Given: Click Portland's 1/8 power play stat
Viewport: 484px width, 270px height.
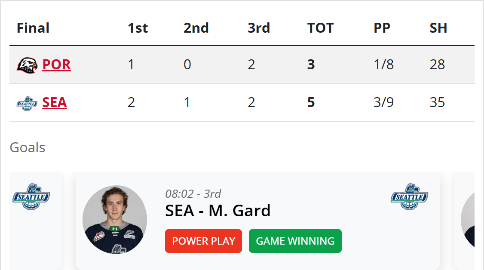Looking at the screenshot, I should (x=383, y=64).
